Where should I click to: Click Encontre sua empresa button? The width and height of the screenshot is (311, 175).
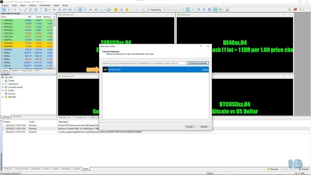pyautogui.click(x=198, y=63)
